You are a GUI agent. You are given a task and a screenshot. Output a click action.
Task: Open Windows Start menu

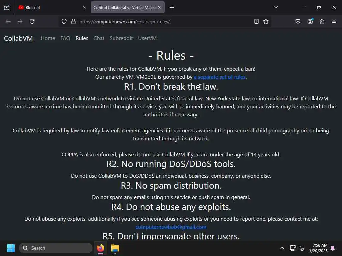[x=11, y=248]
